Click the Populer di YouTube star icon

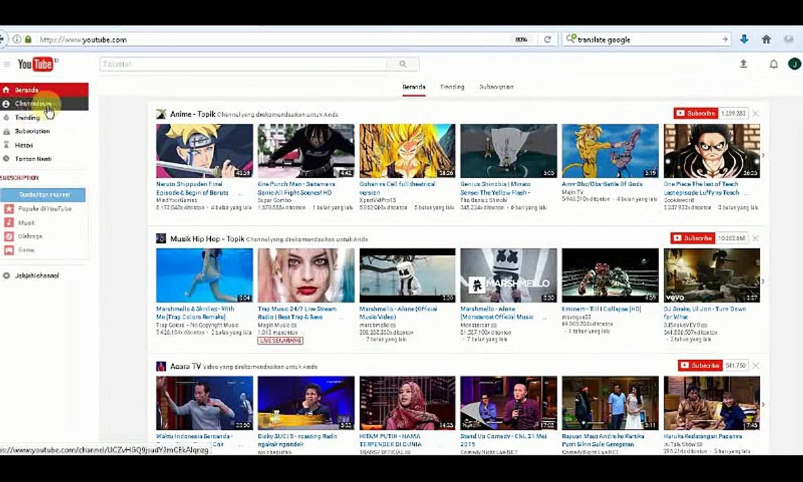point(9,209)
